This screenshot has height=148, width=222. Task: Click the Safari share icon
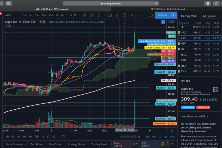[216, 3]
